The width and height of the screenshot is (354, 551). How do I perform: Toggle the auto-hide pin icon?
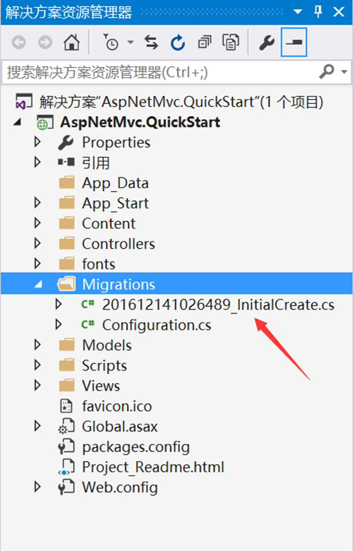[318, 12]
